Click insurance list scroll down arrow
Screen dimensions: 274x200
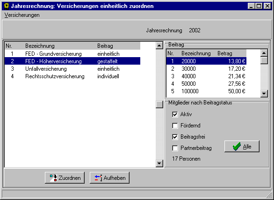pos(159,163)
